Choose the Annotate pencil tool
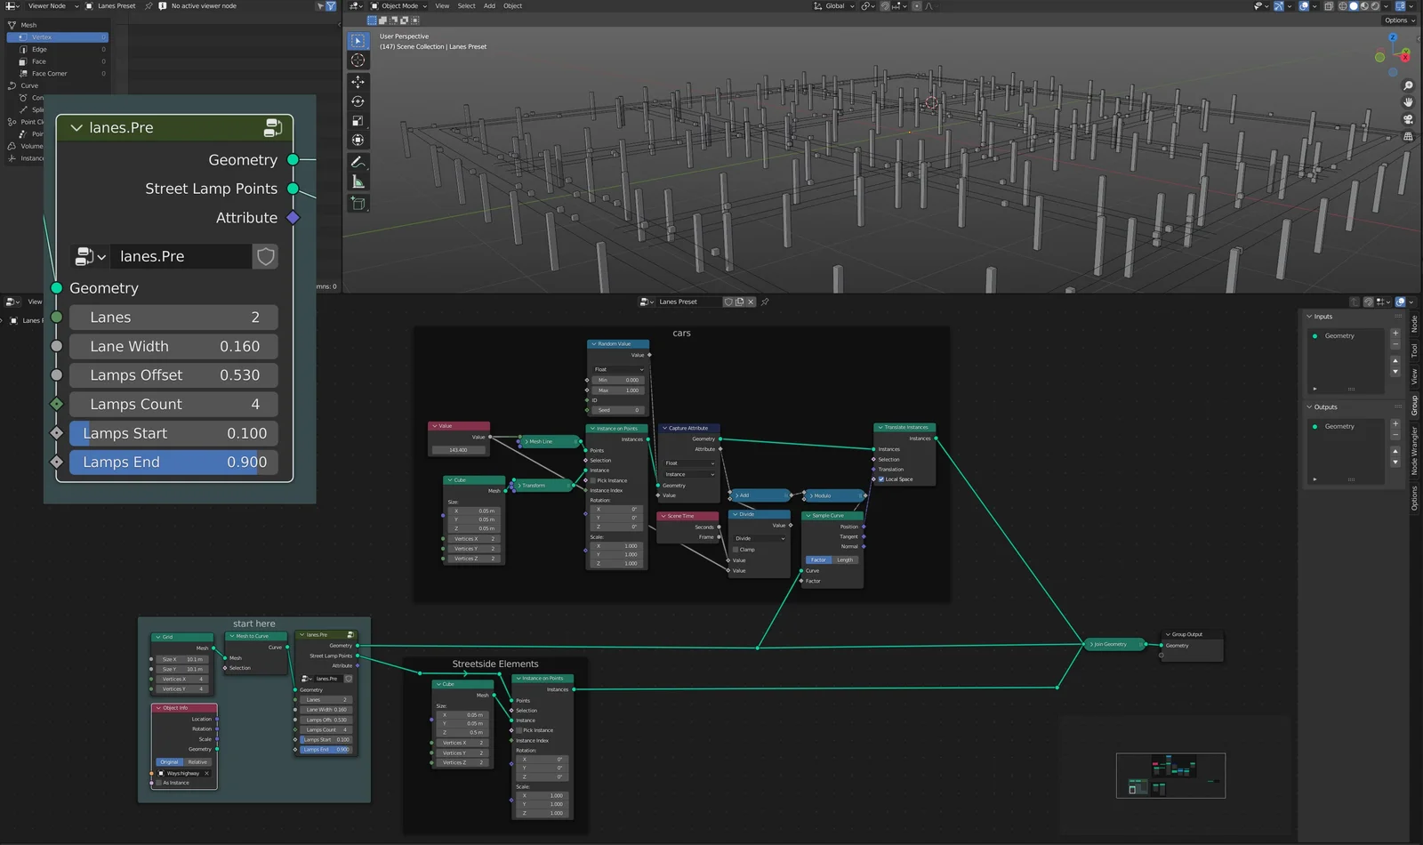Viewport: 1423px width, 845px height. tap(358, 162)
